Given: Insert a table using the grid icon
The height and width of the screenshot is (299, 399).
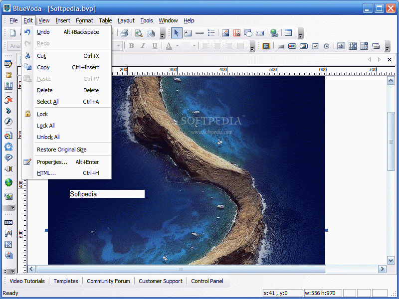Looking at the screenshot, I should [288, 33].
